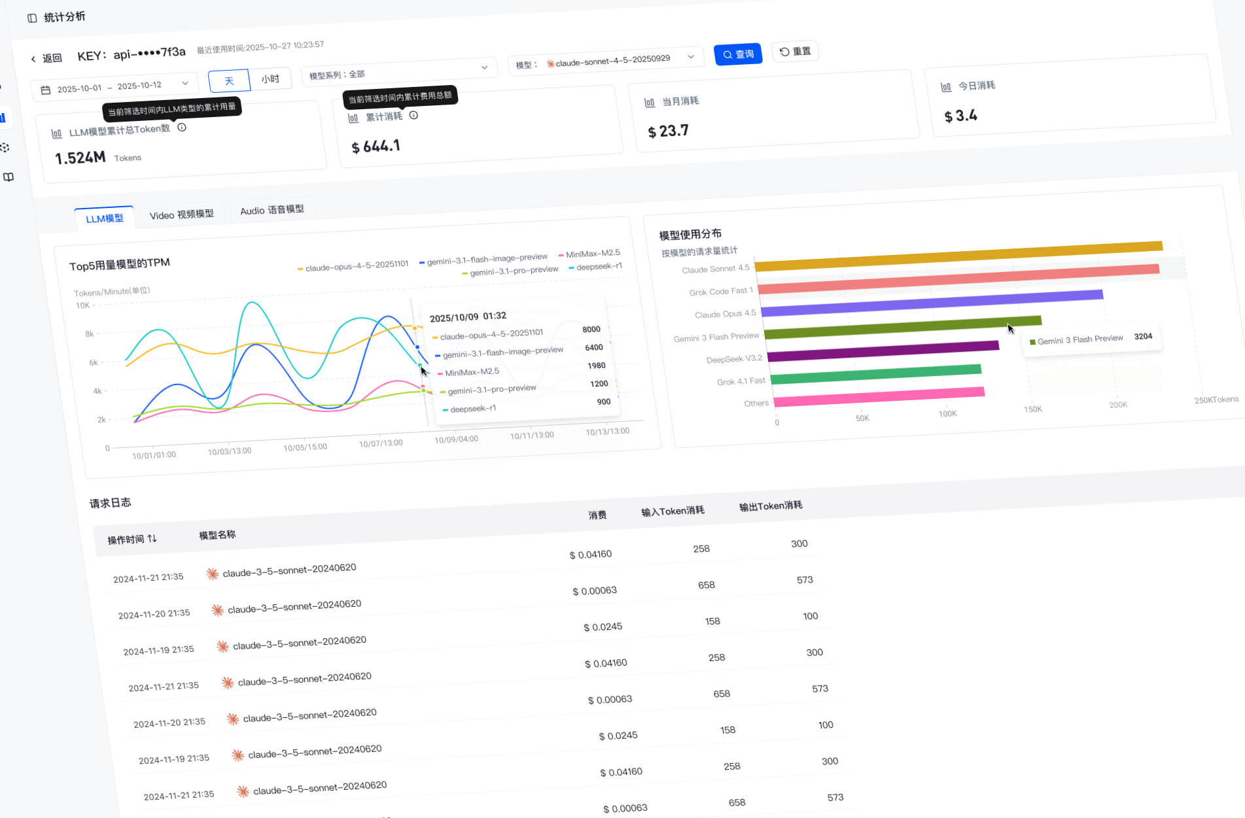Click the 输出Token消耗 column header
Image resolution: width=1245 pixels, height=818 pixels.
[771, 506]
